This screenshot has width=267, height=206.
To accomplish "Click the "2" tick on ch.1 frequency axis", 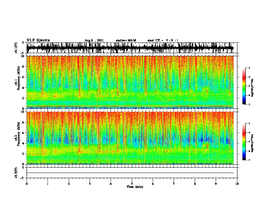I will tap(24, 98).
